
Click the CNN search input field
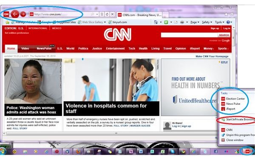tap(189, 35)
